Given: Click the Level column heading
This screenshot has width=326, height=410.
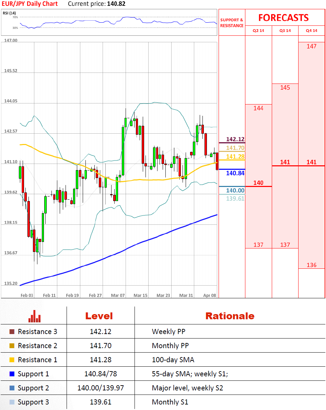Looking at the screenshot, I should [99, 316].
